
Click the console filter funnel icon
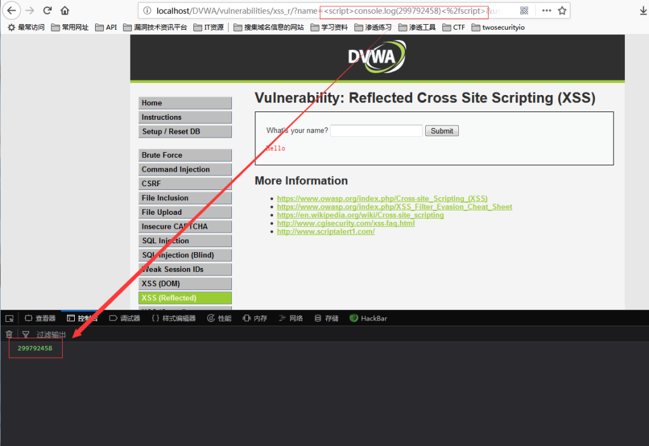[25, 334]
